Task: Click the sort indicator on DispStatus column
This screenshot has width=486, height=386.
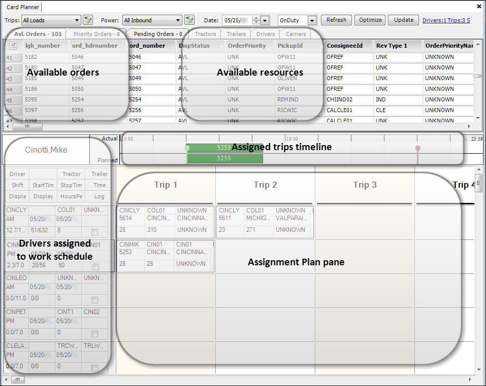Action: click(220, 46)
